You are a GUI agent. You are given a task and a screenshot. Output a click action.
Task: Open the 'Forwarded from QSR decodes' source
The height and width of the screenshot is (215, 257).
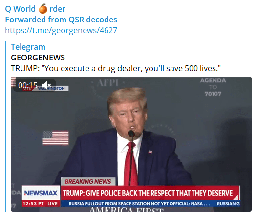(x=61, y=20)
